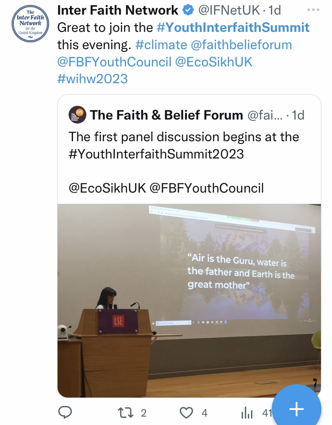
Task: Visit the @faithbelieforum mention
Action: [241, 45]
